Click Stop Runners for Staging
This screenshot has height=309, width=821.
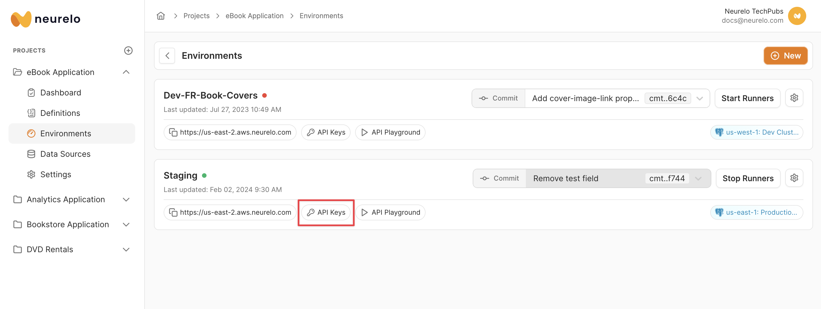coord(747,178)
